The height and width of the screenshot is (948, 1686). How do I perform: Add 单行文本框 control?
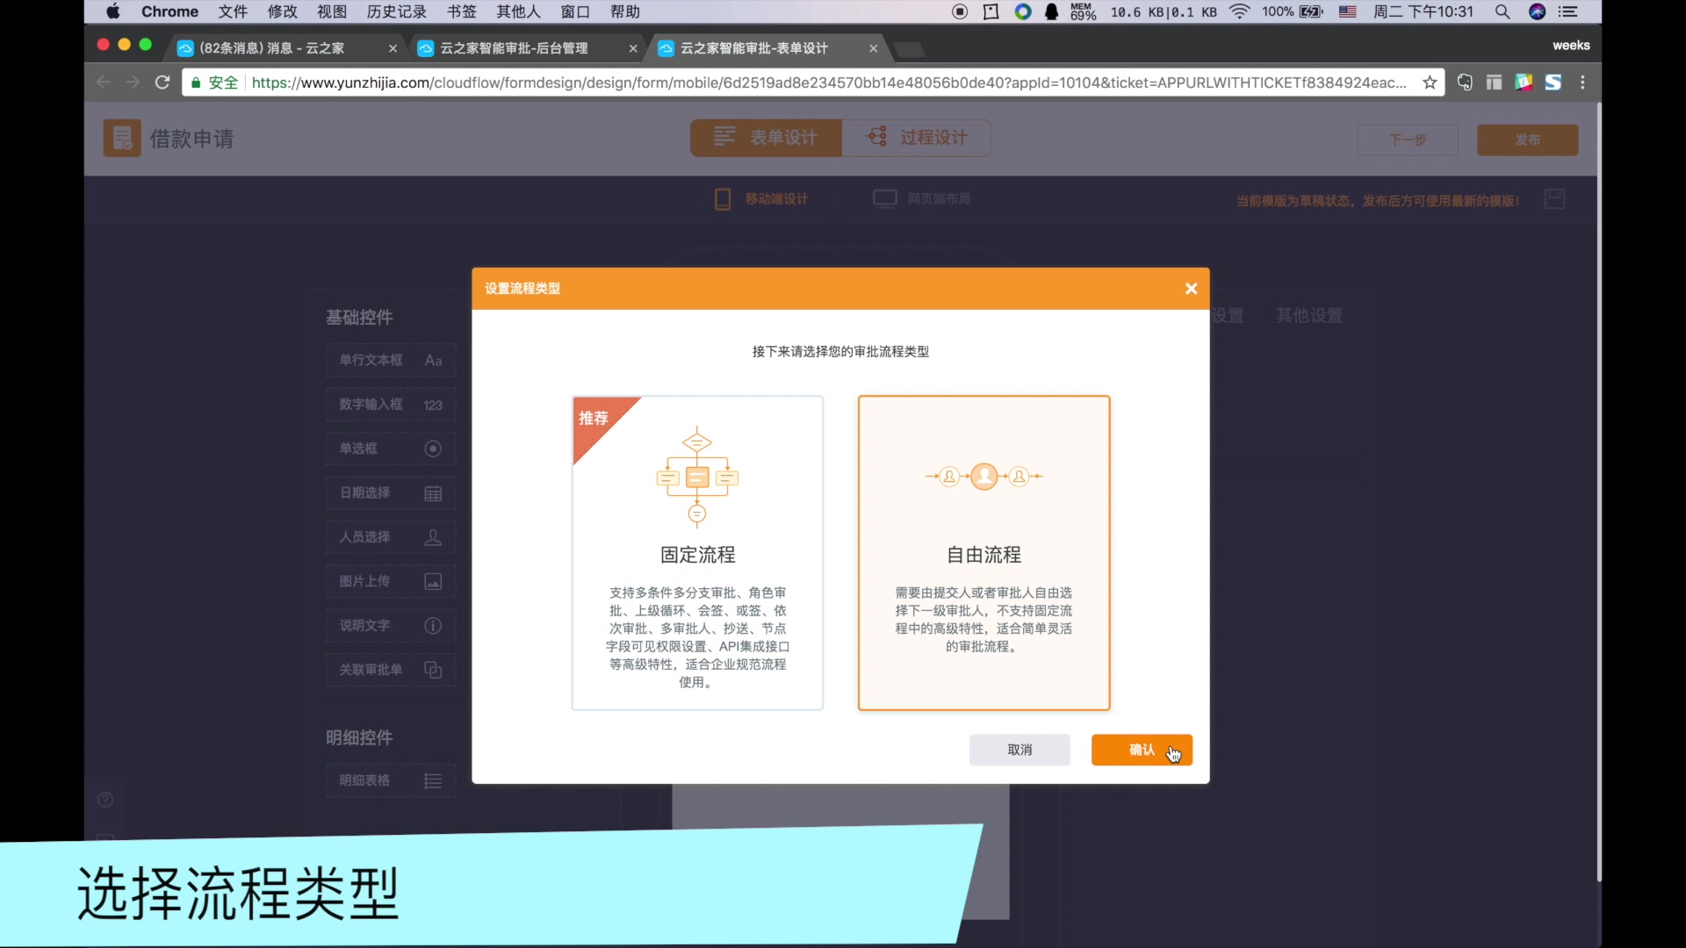pyautogui.click(x=391, y=361)
